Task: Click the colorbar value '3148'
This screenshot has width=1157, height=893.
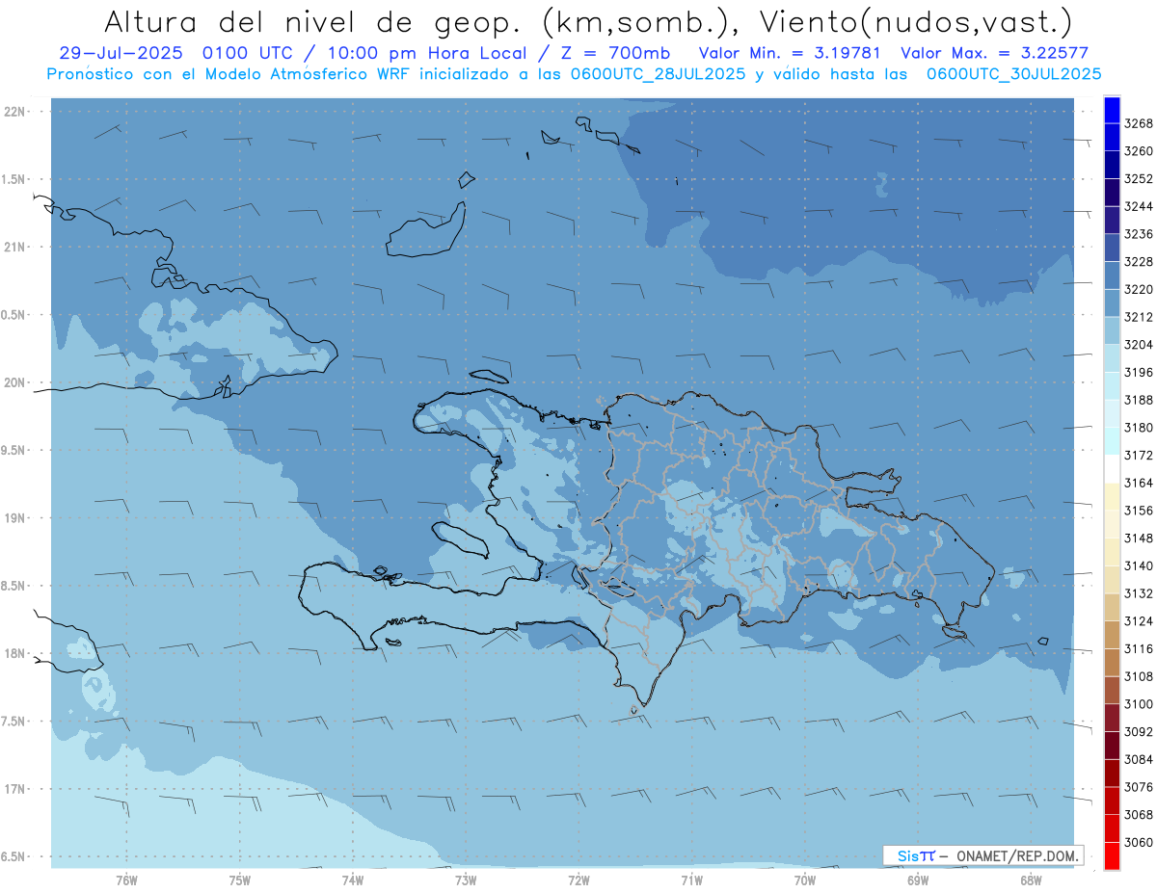Action: (1138, 538)
